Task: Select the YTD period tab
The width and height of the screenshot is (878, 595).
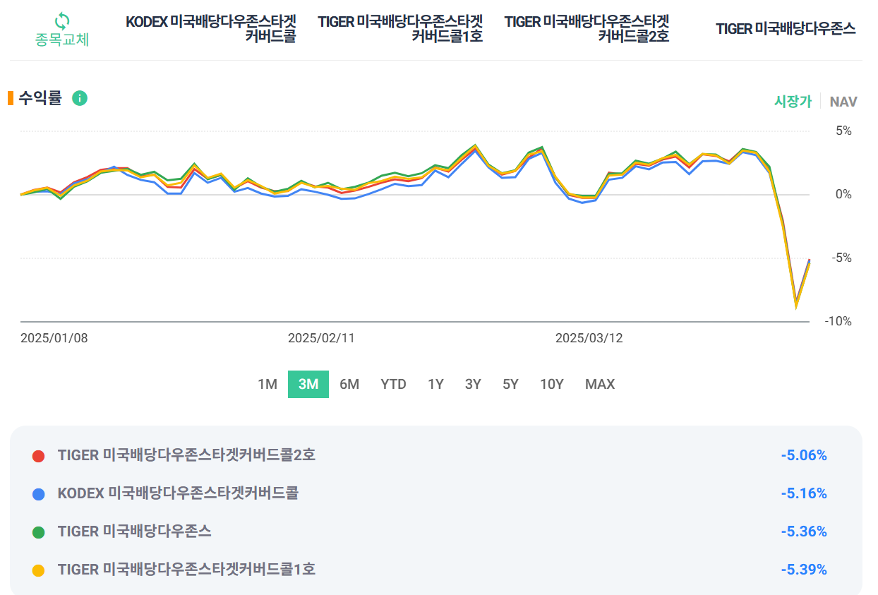Action: [x=392, y=384]
